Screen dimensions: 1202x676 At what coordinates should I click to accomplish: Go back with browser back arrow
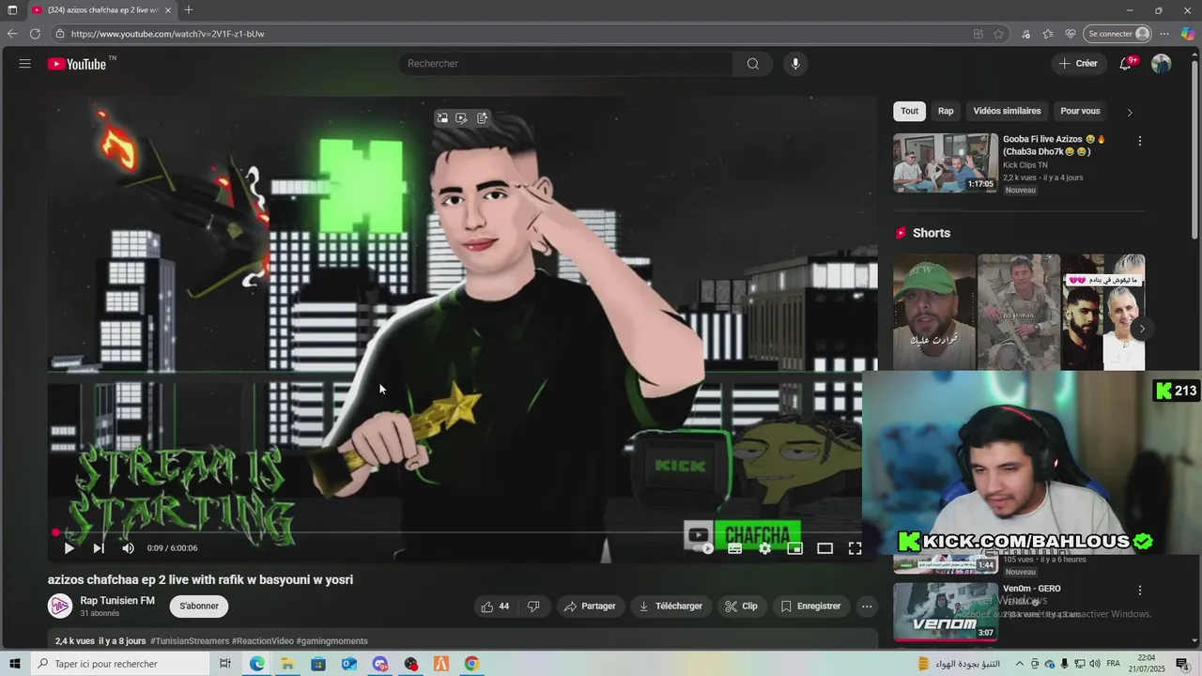(x=12, y=34)
